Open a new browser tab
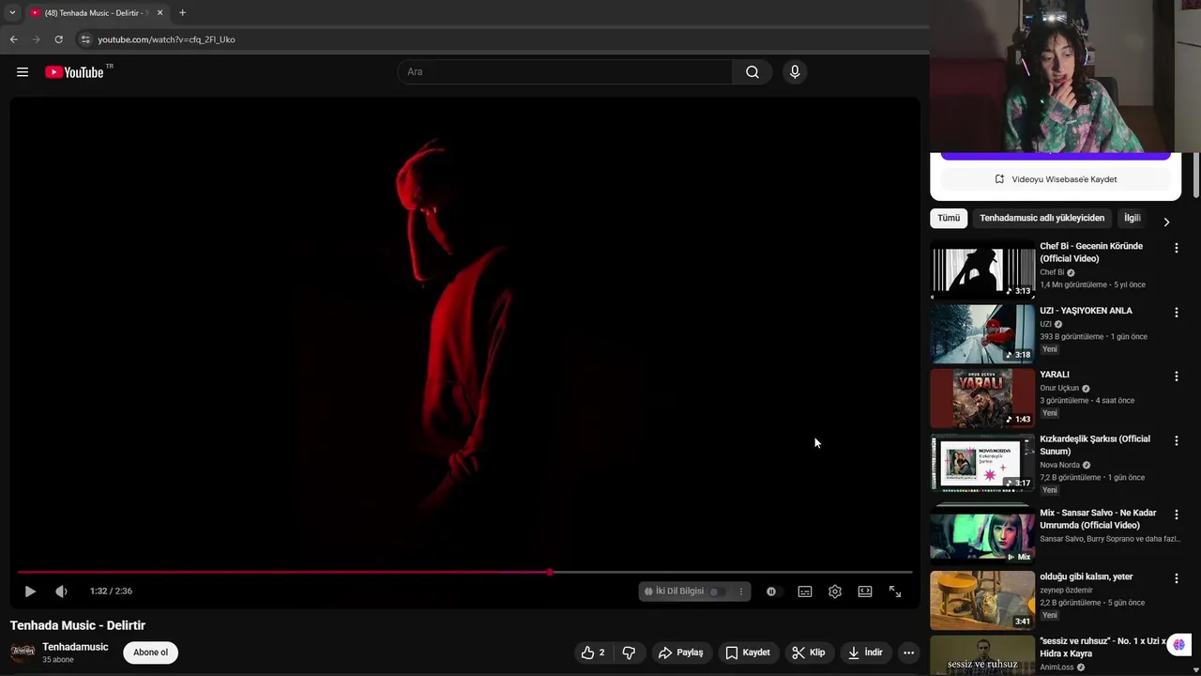 182,13
